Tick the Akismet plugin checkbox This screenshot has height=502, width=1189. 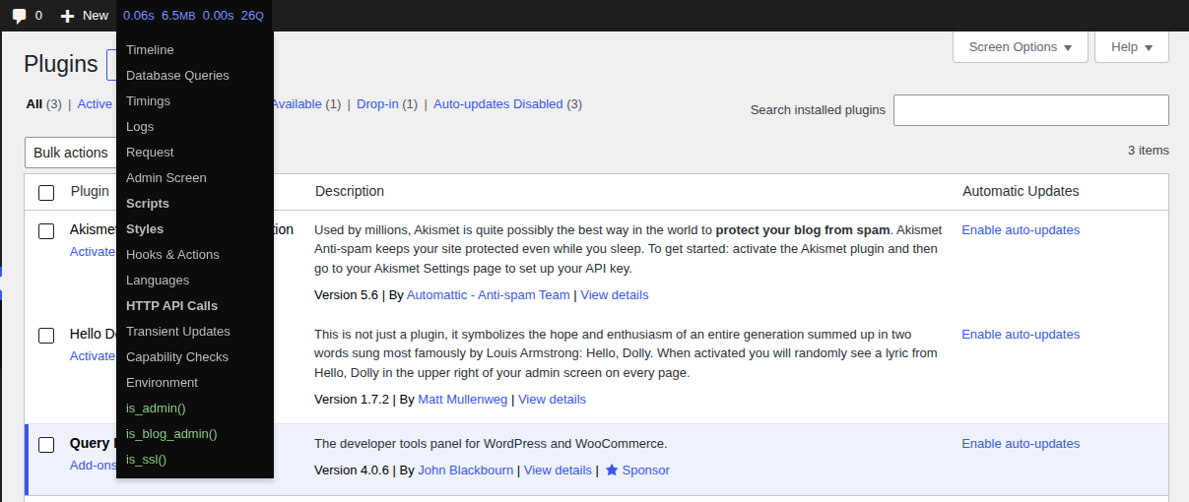pyautogui.click(x=46, y=231)
